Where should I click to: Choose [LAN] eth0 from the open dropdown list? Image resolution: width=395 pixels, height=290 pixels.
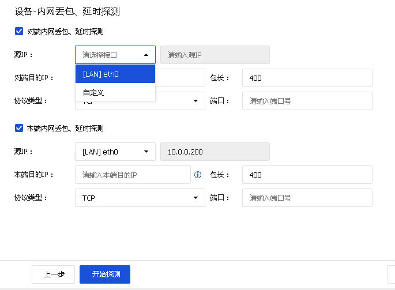pyautogui.click(x=115, y=74)
